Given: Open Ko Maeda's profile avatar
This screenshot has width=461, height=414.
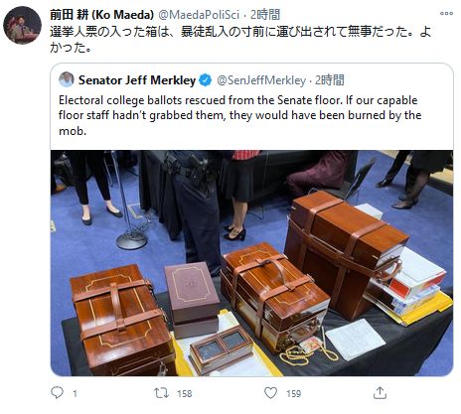Looking at the screenshot, I should pos(22,25).
